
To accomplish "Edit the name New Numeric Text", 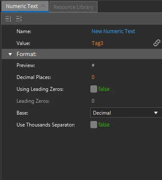I will [113, 31].
